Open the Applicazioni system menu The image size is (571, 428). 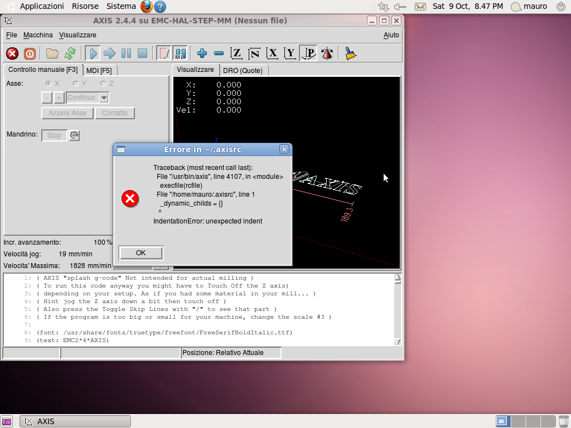pyautogui.click(x=42, y=6)
